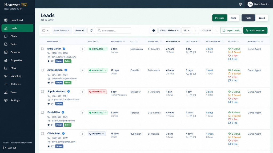Screen dimensions: 273x153
Task: Click the Add New Lead button
Action: 255,30
